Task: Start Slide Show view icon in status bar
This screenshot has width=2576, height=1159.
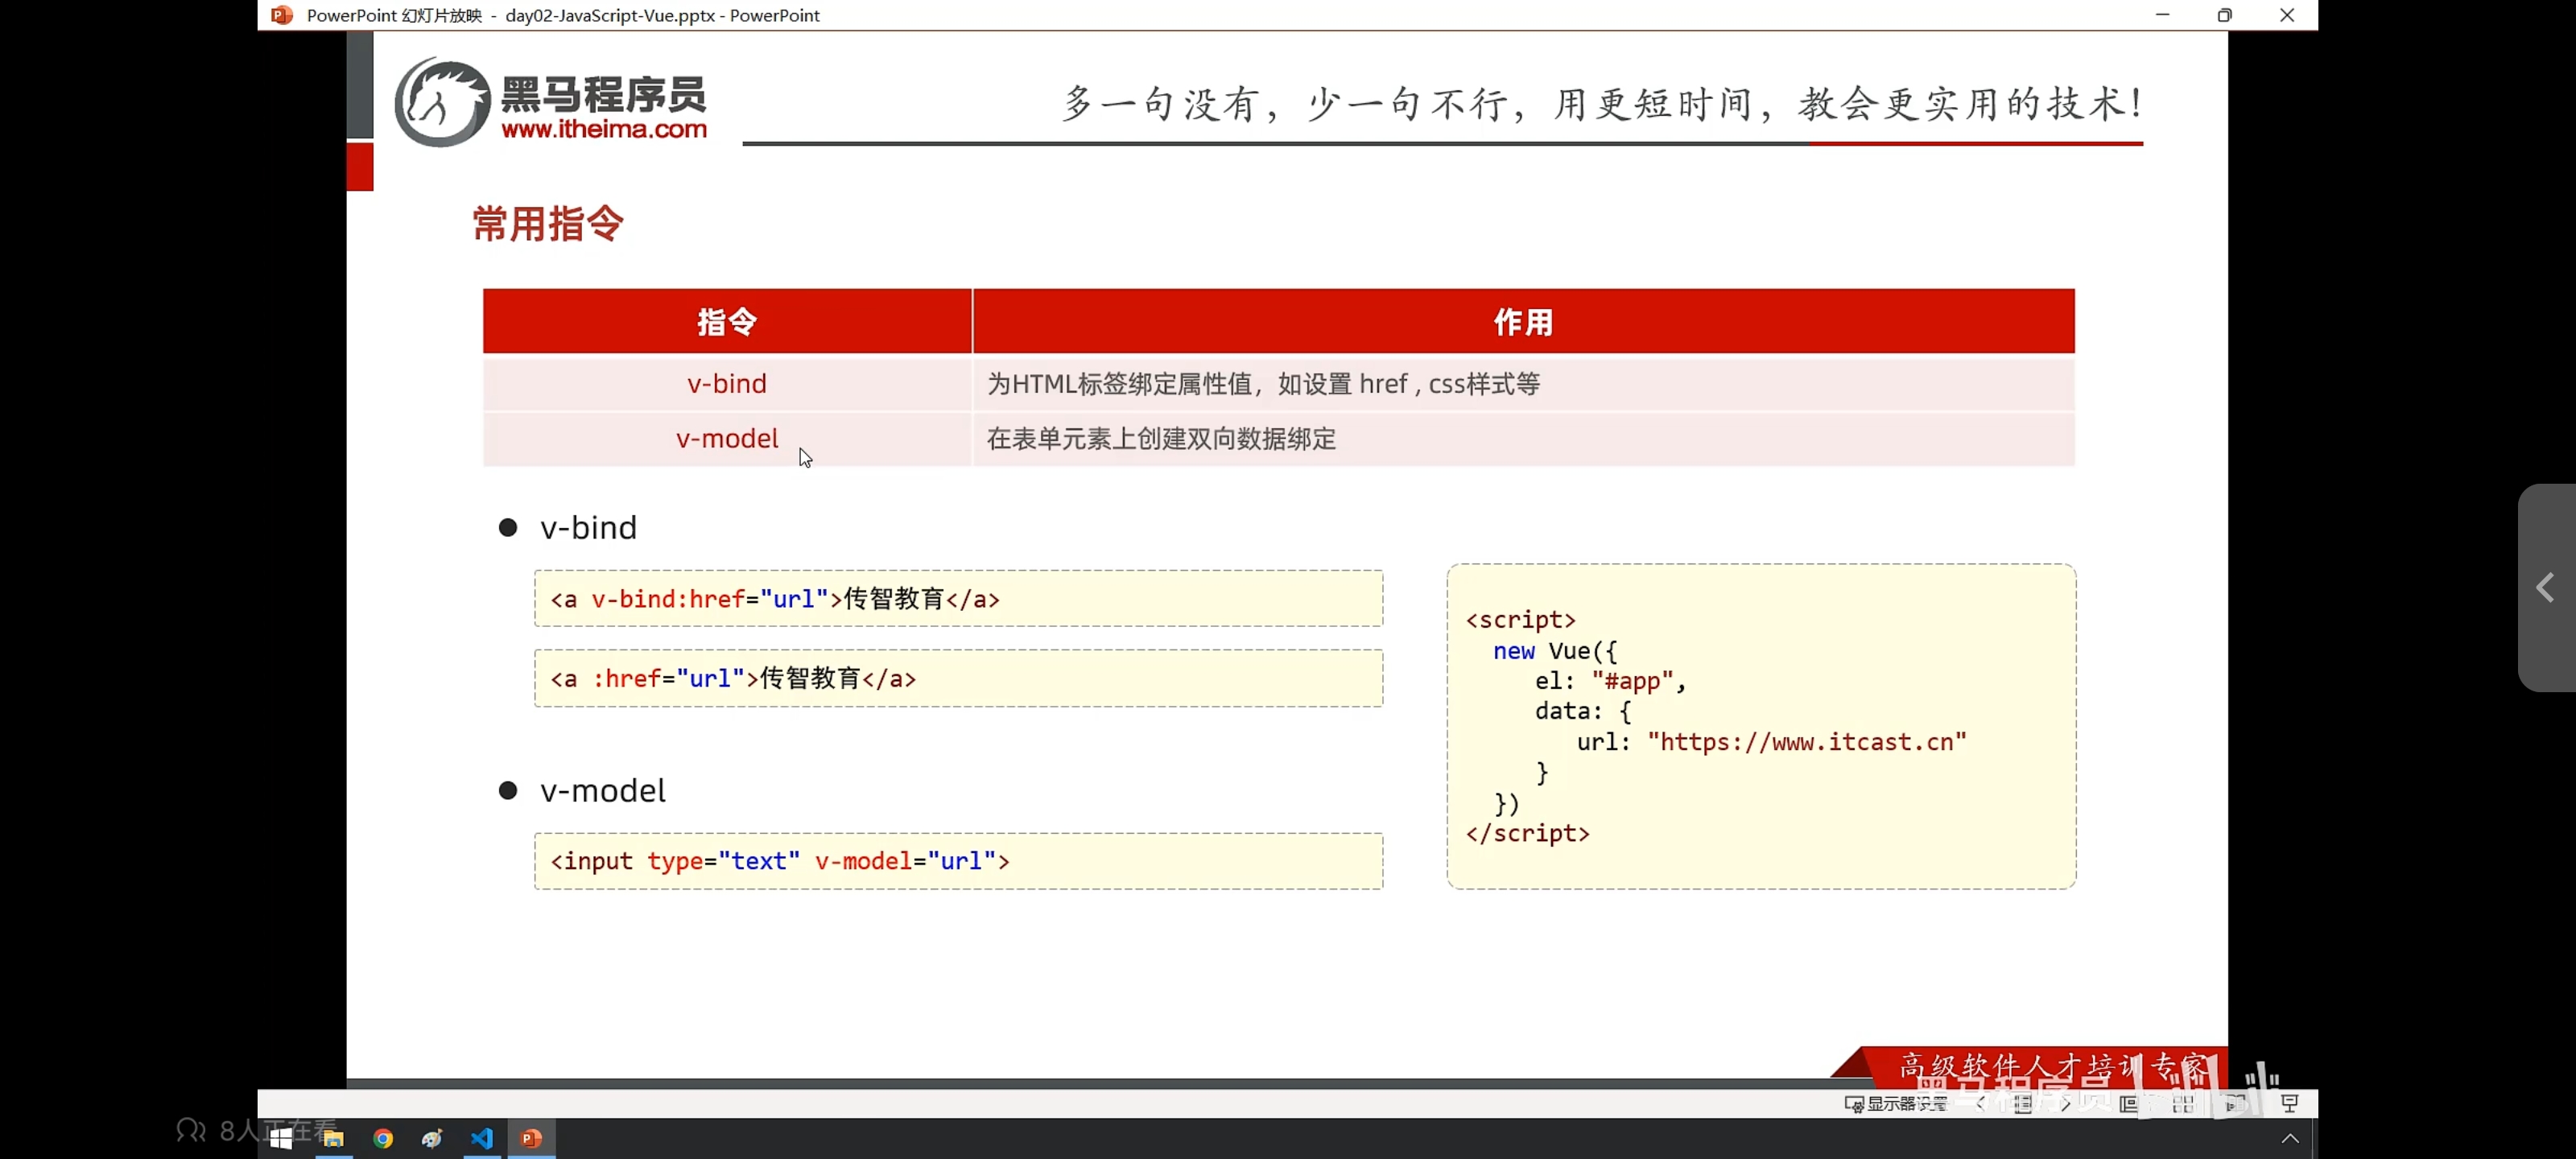Action: (2290, 1103)
